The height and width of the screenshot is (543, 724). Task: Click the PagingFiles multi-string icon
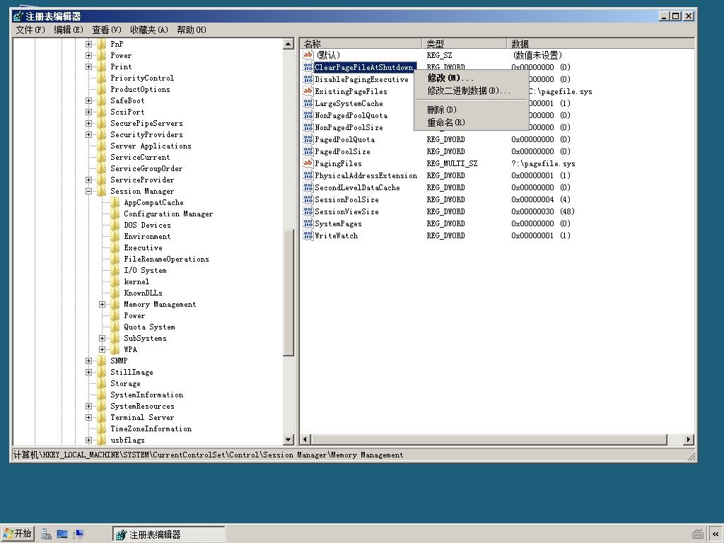click(308, 163)
